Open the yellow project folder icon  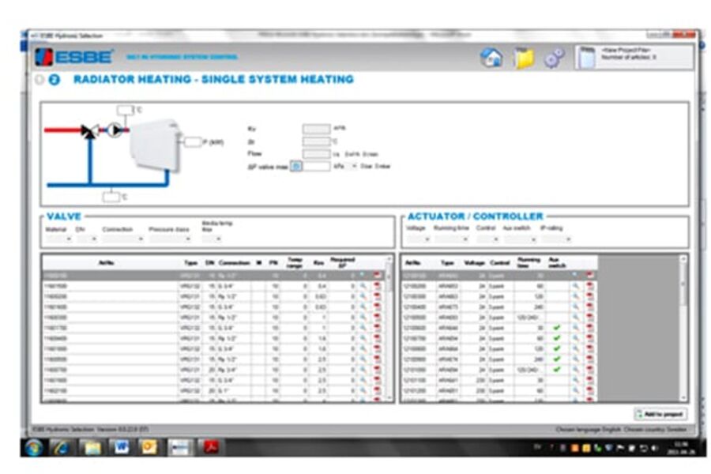(524, 58)
